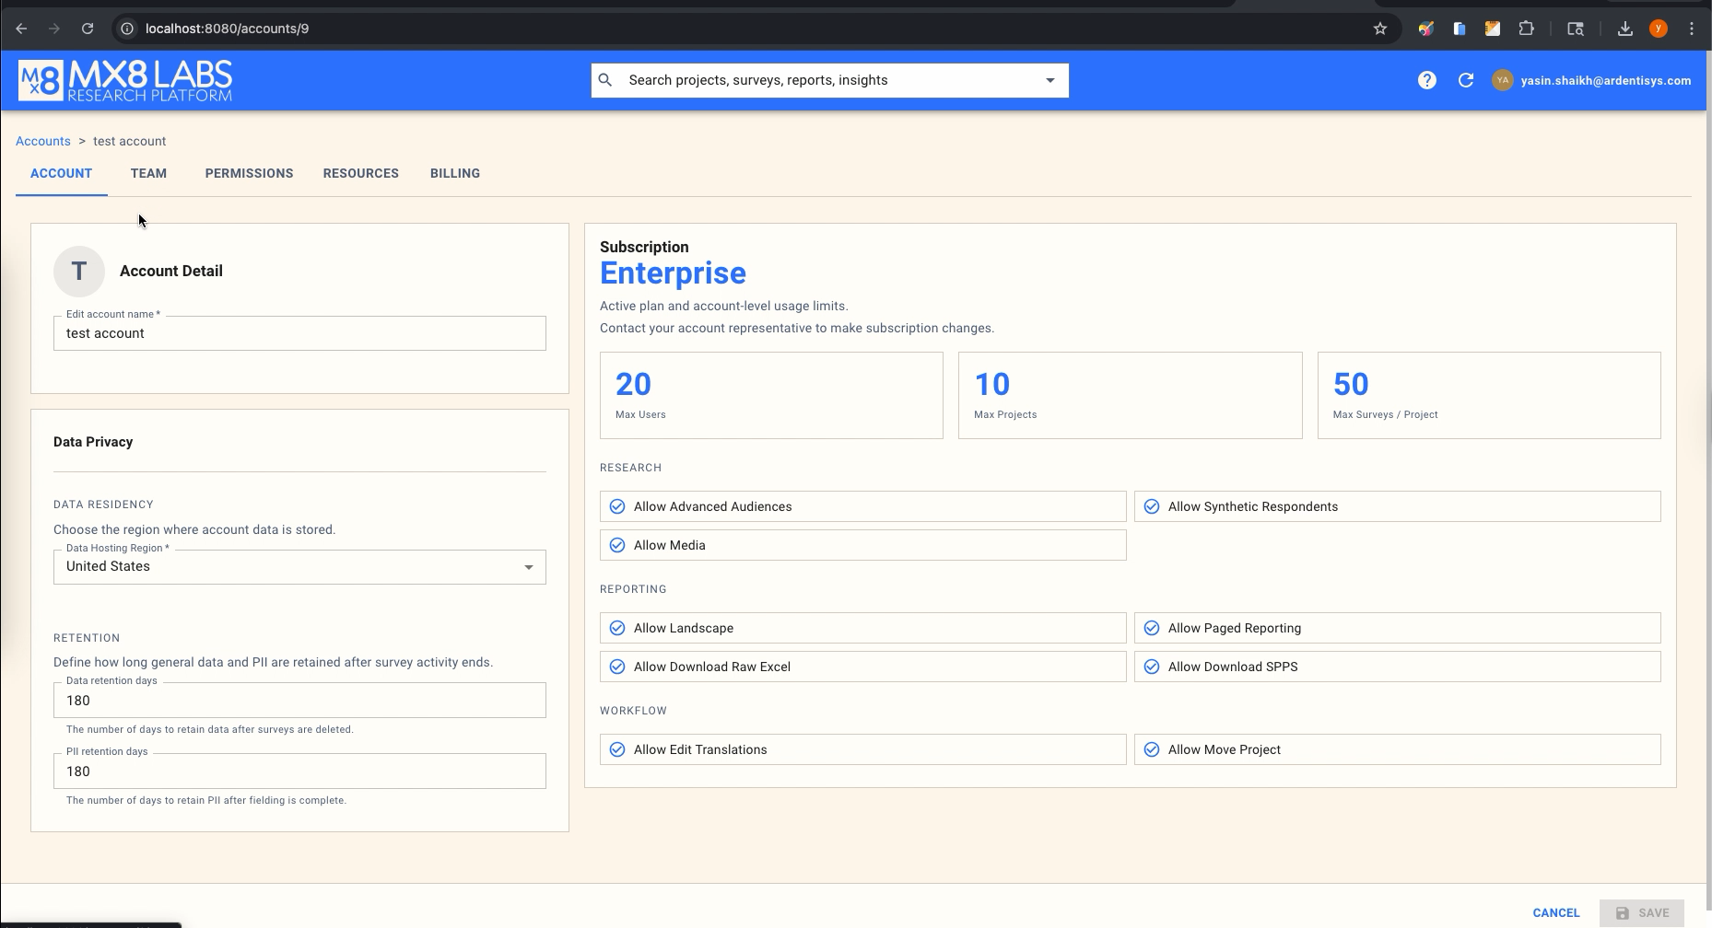Go to the Accounts breadcrumb link
The height and width of the screenshot is (928, 1712).
pos(43,141)
